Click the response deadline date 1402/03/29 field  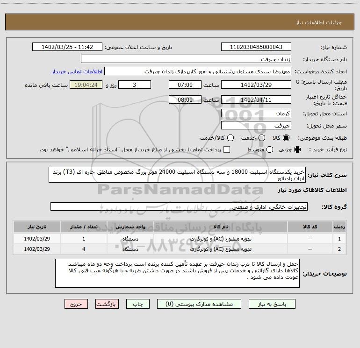tap(256, 85)
